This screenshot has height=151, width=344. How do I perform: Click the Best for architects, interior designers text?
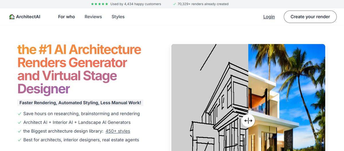click(x=81, y=140)
